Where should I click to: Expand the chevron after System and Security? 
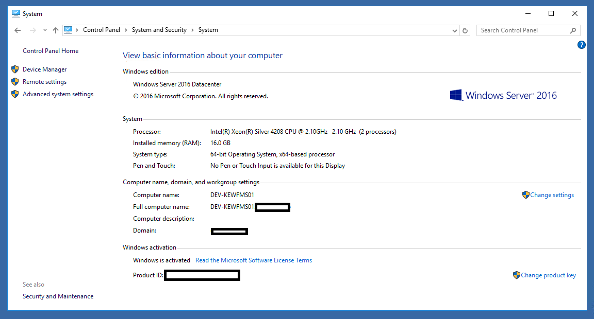(x=192, y=30)
